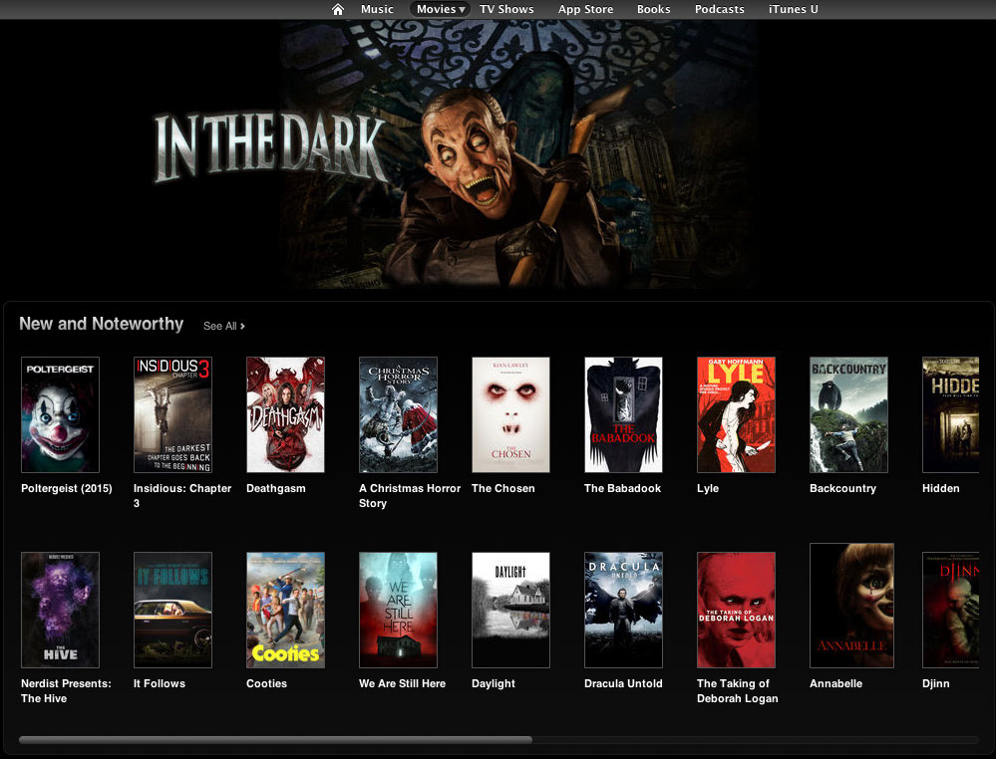
Task: Click the Hidden title link
Action: pos(941,489)
